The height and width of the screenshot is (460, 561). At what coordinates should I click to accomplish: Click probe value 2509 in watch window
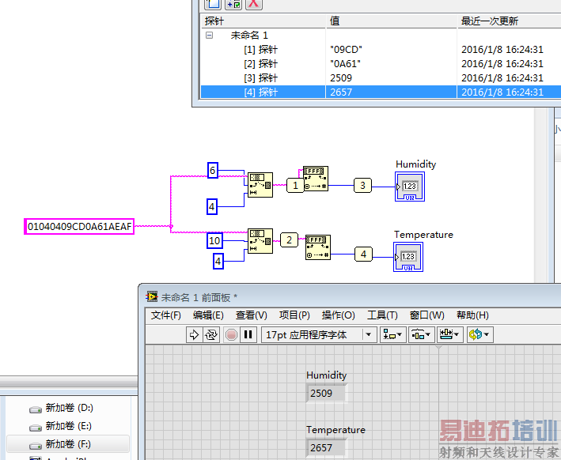(x=341, y=78)
